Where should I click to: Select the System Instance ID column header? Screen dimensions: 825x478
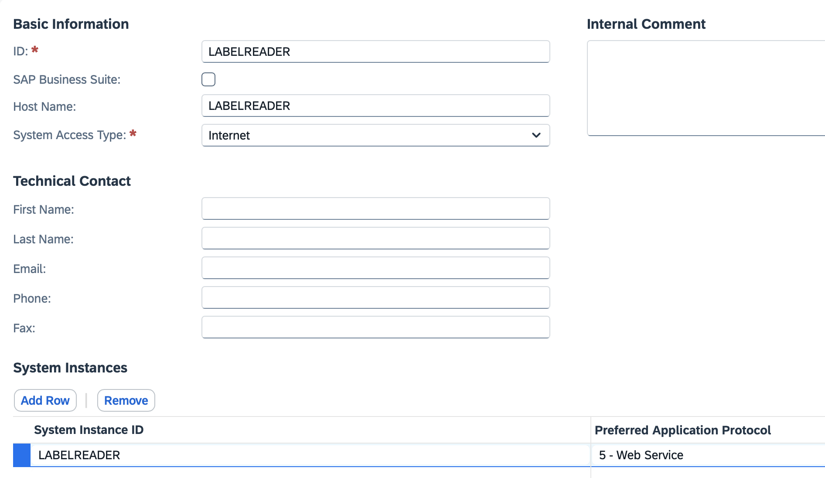coord(89,430)
